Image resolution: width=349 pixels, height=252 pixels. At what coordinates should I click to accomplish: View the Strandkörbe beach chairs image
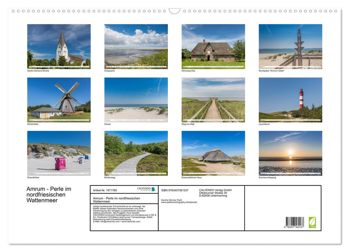click(x=59, y=152)
